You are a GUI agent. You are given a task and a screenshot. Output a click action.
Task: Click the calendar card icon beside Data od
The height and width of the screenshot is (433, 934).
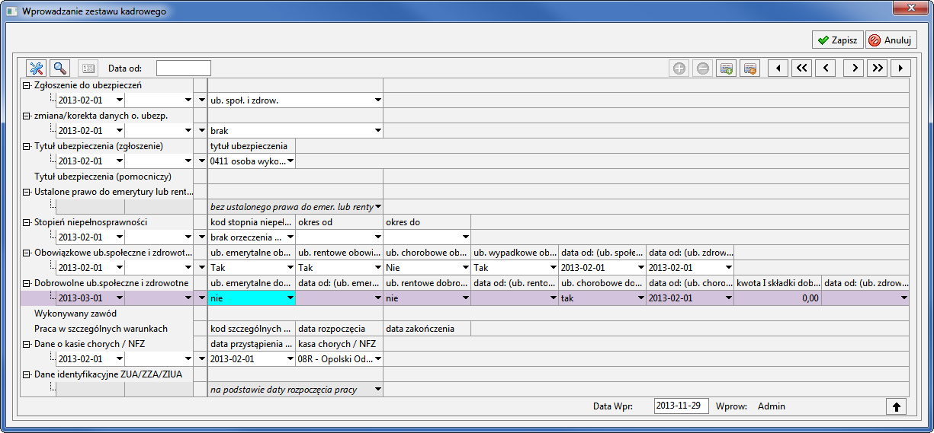(88, 68)
